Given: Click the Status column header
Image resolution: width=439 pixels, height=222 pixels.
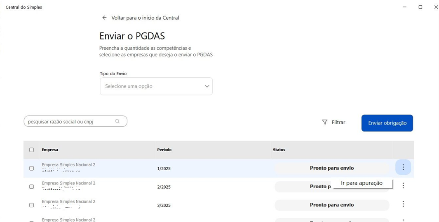Looking at the screenshot, I should click(279, 150).
